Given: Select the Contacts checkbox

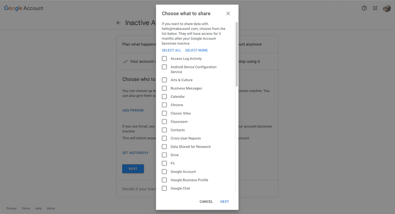Looking at the screenshot, I should [164, 130].
